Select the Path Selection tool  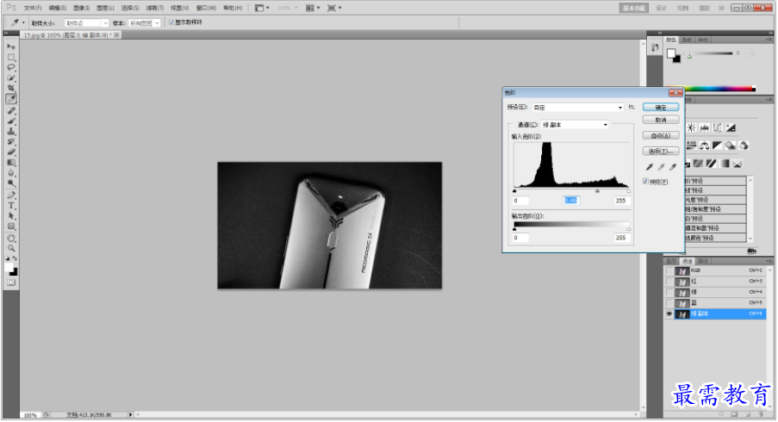(11, 215)
